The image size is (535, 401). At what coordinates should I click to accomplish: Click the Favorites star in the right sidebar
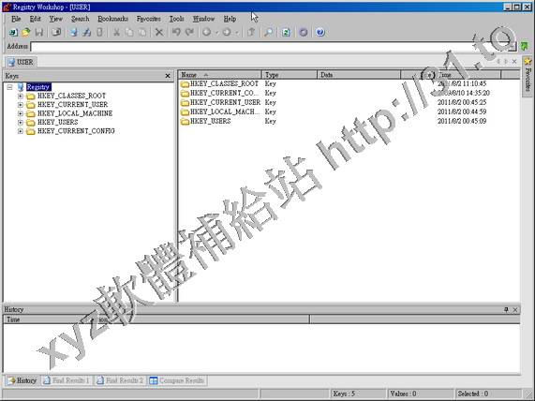coord(528,62)
